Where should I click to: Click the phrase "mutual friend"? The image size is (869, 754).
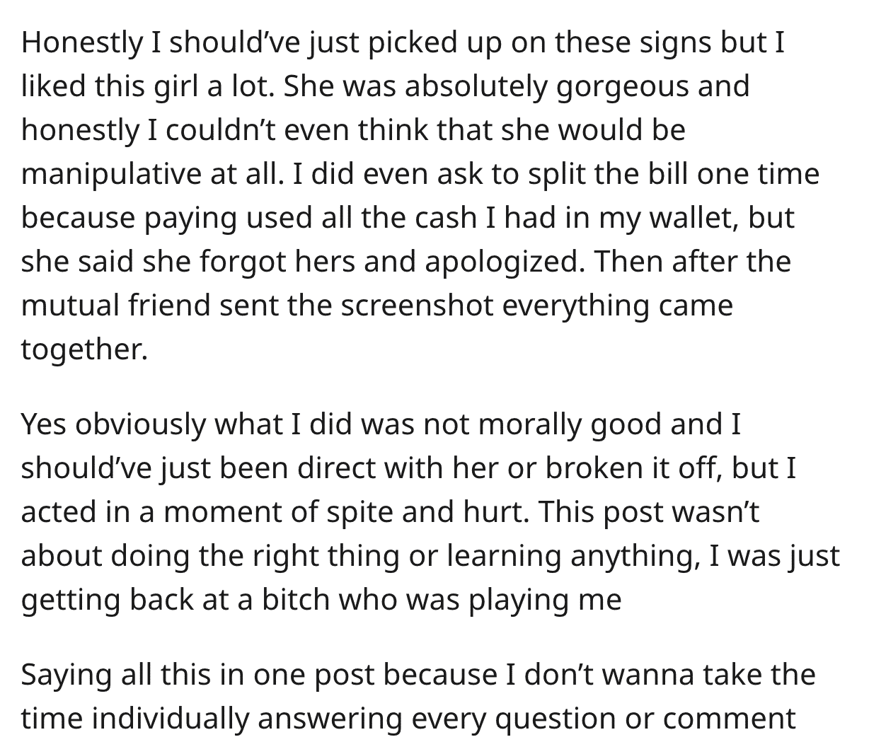tap(117, 306)
